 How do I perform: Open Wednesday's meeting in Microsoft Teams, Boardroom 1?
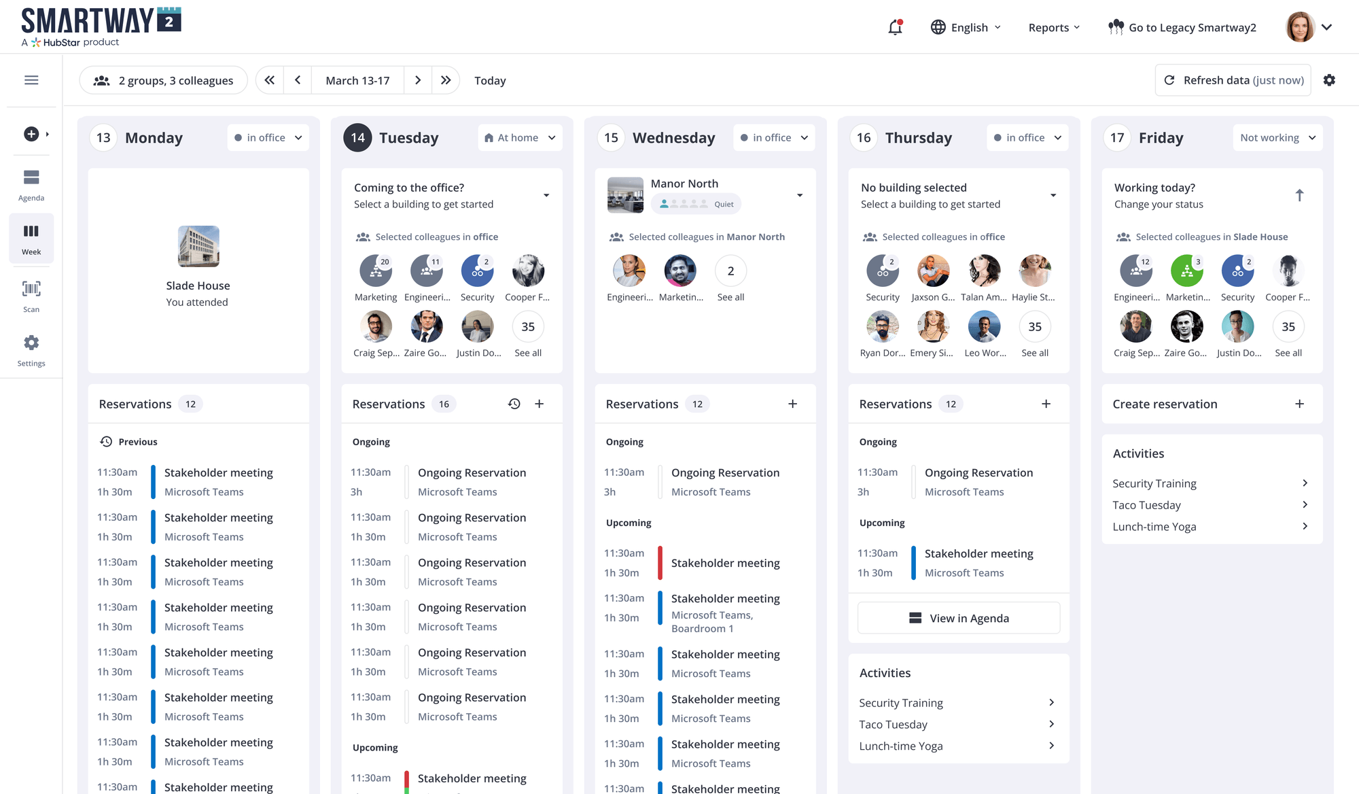pyautogui.click(x=705, y=613)
